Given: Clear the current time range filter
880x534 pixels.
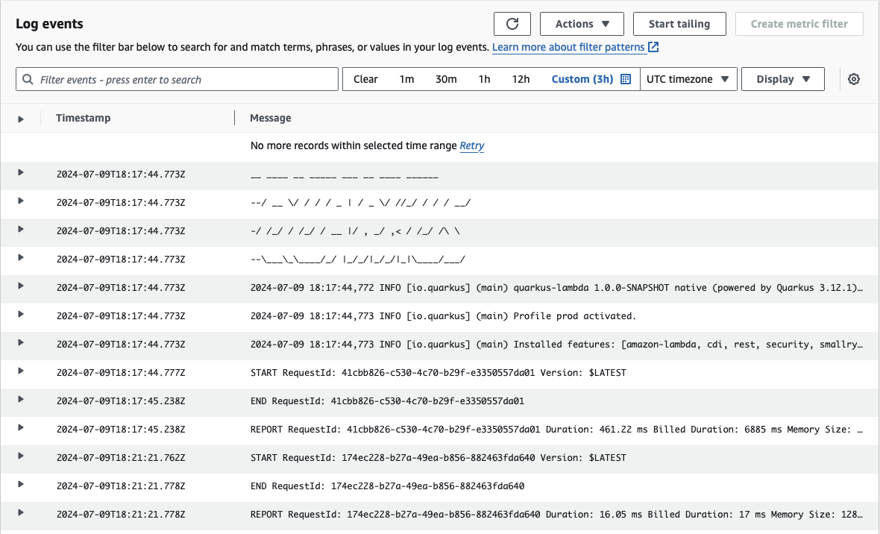Looking at the screenshot, I should (x=365, y=78).
